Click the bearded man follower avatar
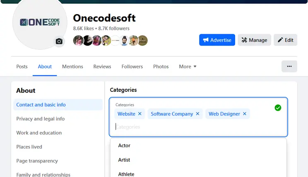This screenshot has width=308, height=177. point(124,41)
